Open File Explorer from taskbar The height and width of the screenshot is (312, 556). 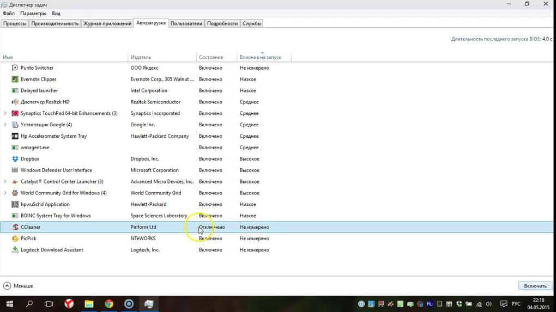point(89,304)
